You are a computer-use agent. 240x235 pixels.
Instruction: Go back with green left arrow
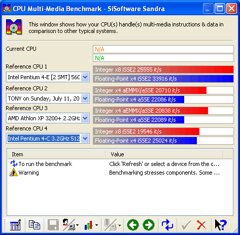point(133,225)
